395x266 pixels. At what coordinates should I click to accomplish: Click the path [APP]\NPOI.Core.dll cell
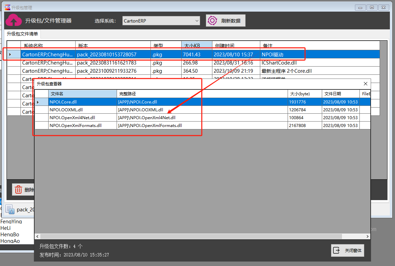202,102
